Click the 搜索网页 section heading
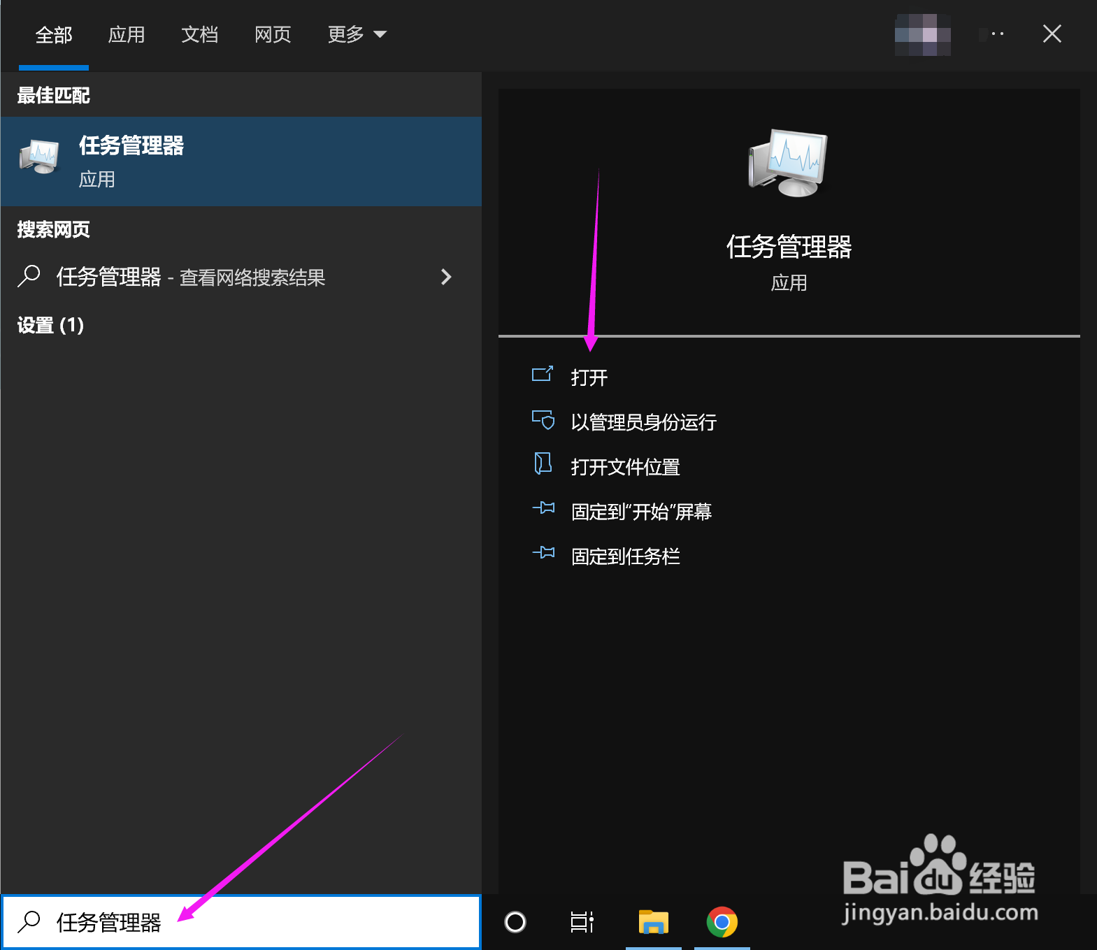This screenshot has width=1097, height=950. tap(53, 229)
